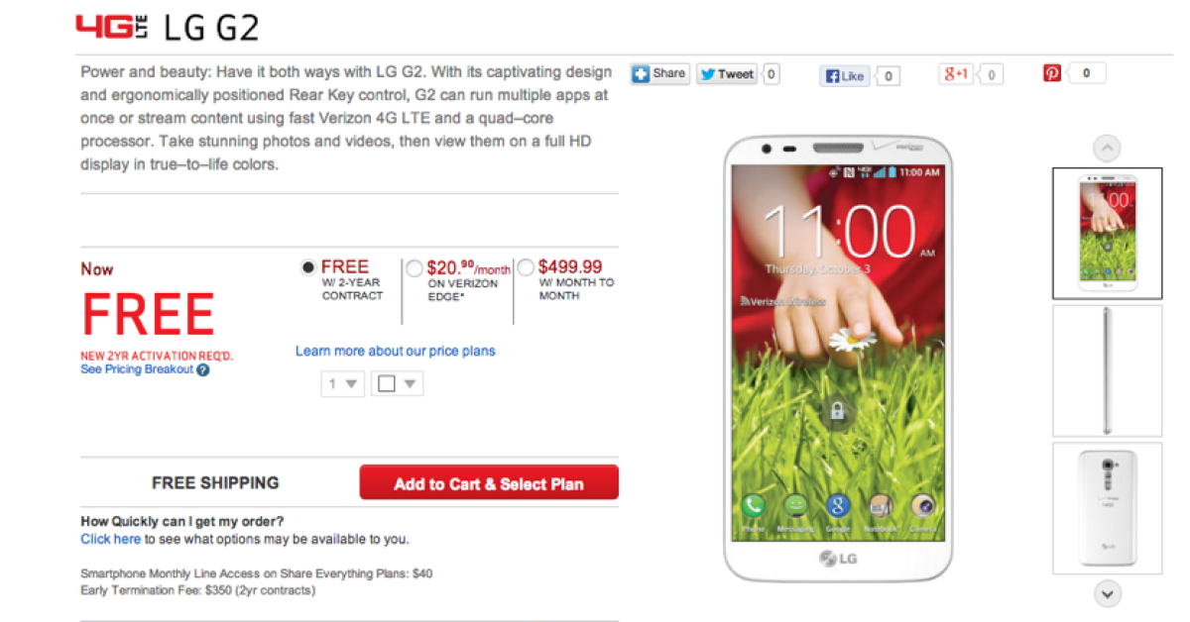Screen dimensions: 1190x622
Task: Click the up arrow above thumbnails
Action: pos(1107,149)
